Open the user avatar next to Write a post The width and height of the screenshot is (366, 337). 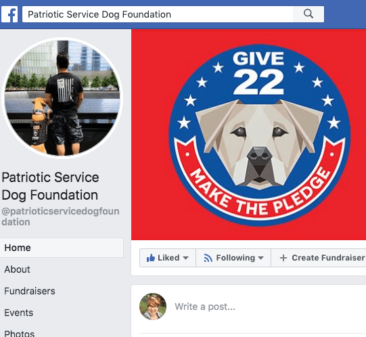[153, 307]
